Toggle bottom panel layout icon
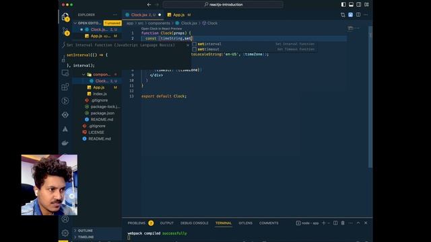This screenshot has height=242, width=431. [x=352, y=5]
